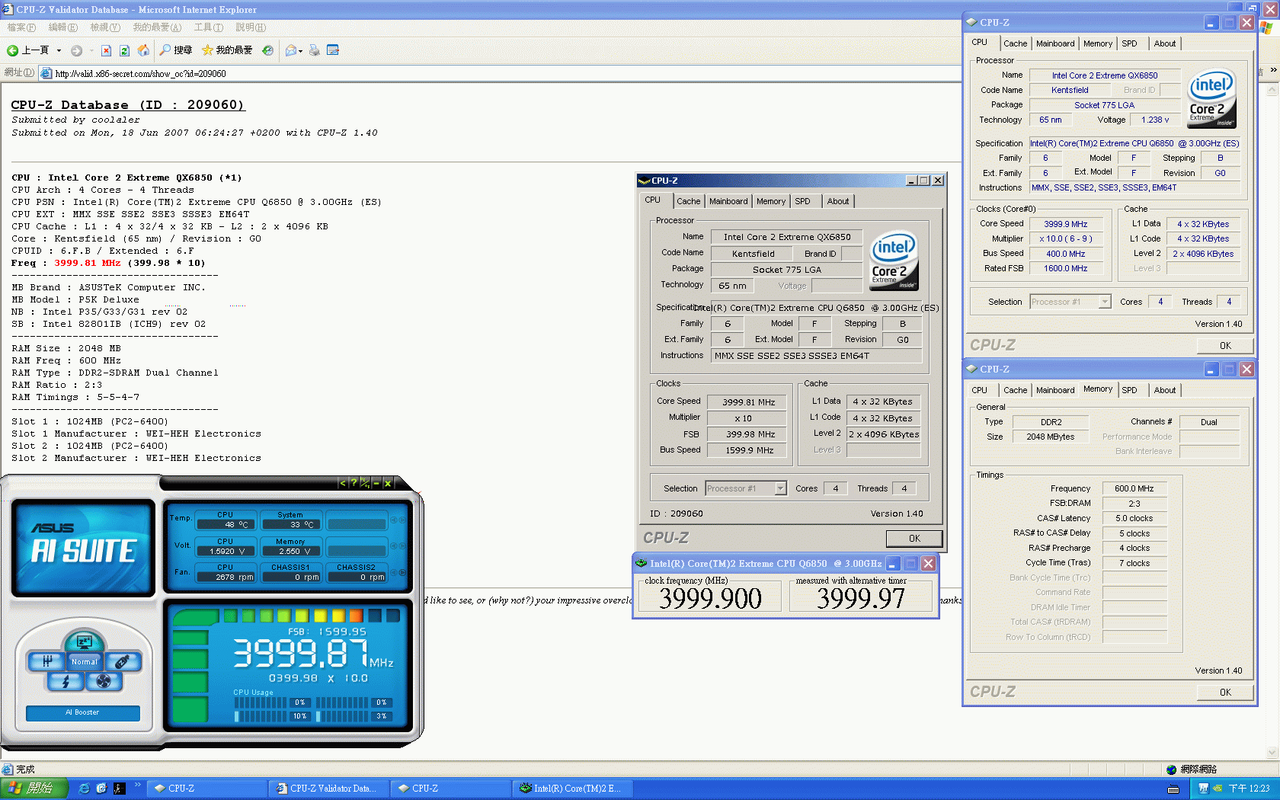Screen dimensions: 1280x800
Task: Open the 工具(T) menu
Action: (209, 27)
